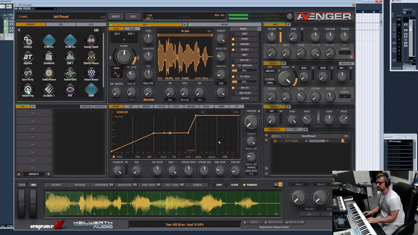Open the TRIGGER Voice dropdown
418x235 pixels.
point(225,157)
